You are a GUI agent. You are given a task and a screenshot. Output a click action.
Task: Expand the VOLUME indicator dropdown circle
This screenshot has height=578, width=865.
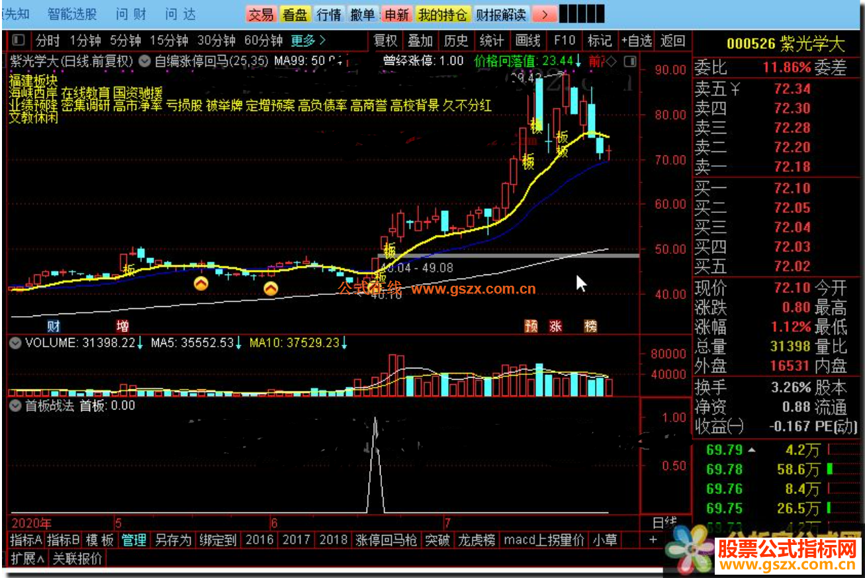15,343
